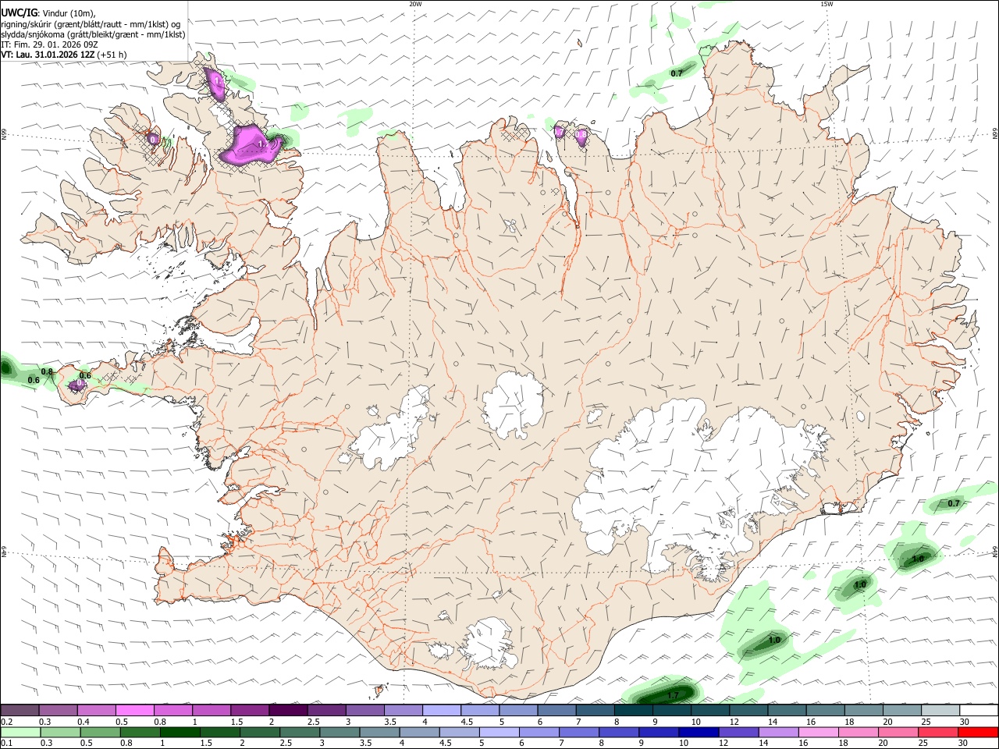Click upper legend swatch between 25 and 30
The height and width of the screenshot is (749, 999).
pos(940,710)
